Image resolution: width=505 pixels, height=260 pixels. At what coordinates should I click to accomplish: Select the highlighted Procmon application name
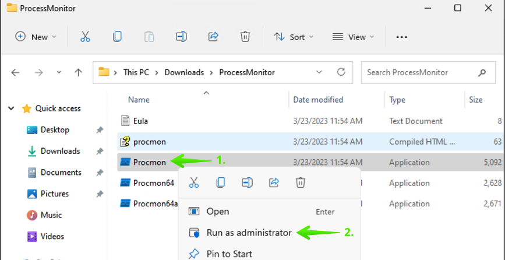click(150, 163)
